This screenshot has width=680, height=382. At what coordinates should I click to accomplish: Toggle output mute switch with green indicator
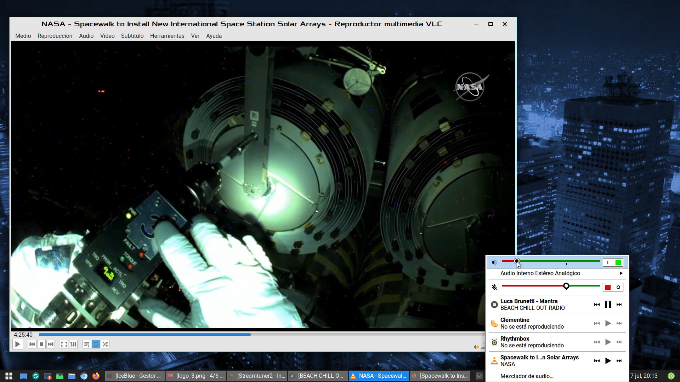click(613, 262)
